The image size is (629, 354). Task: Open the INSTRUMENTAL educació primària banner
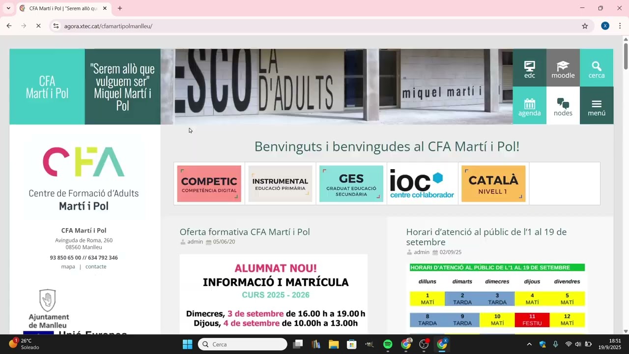[x=280, y=184]
